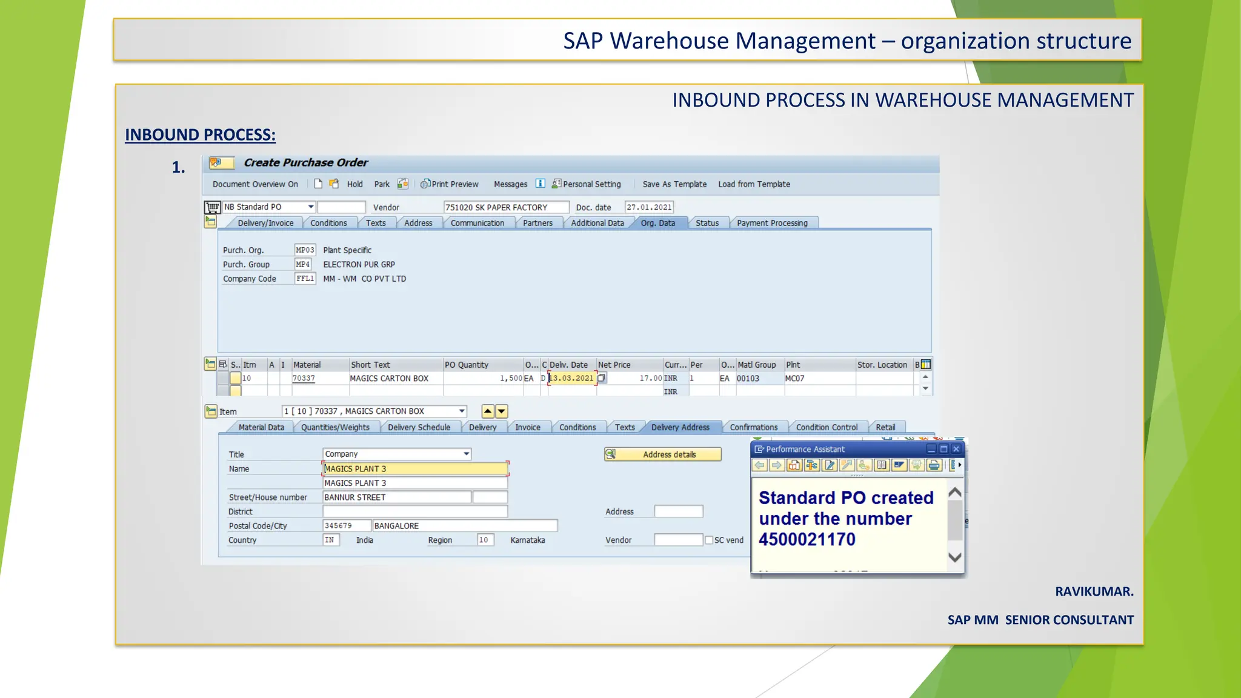Click select-all icon in item table header
Image resolution: width=1241 pixels, height=698 pixels.
[x=222, y=364]
